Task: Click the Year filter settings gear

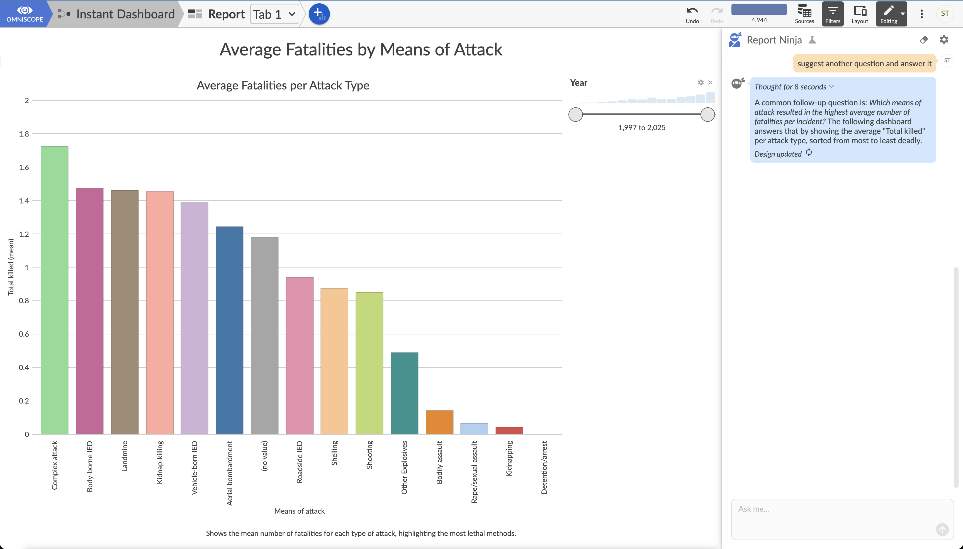Action: [700, 82]
